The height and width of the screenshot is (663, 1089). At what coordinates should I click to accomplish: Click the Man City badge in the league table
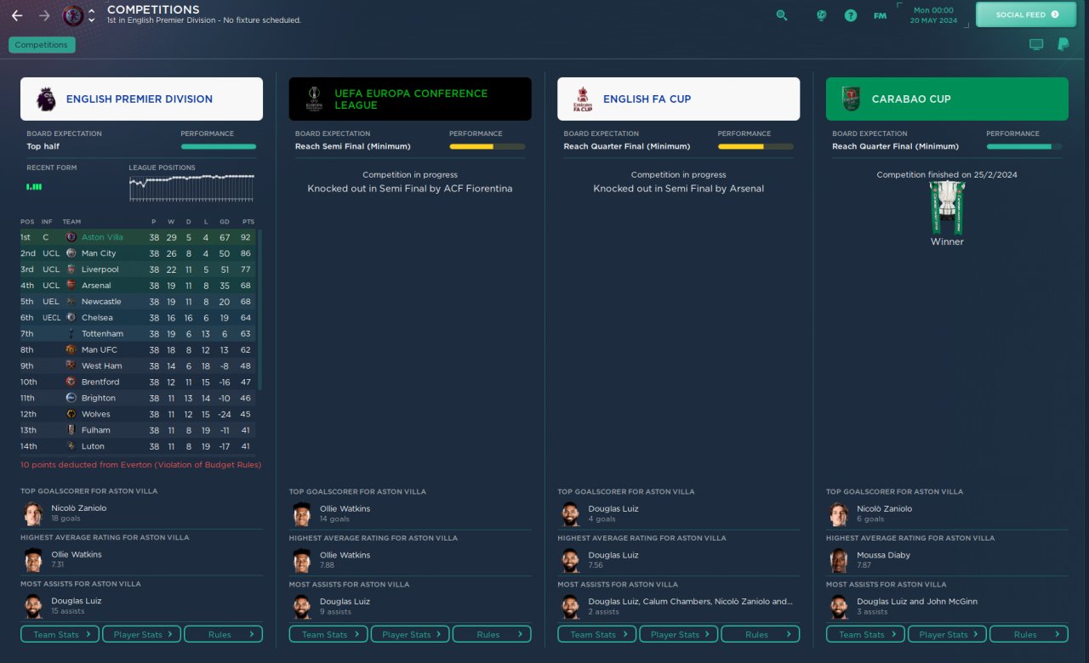pyautogui.click(x=71, y=253)
